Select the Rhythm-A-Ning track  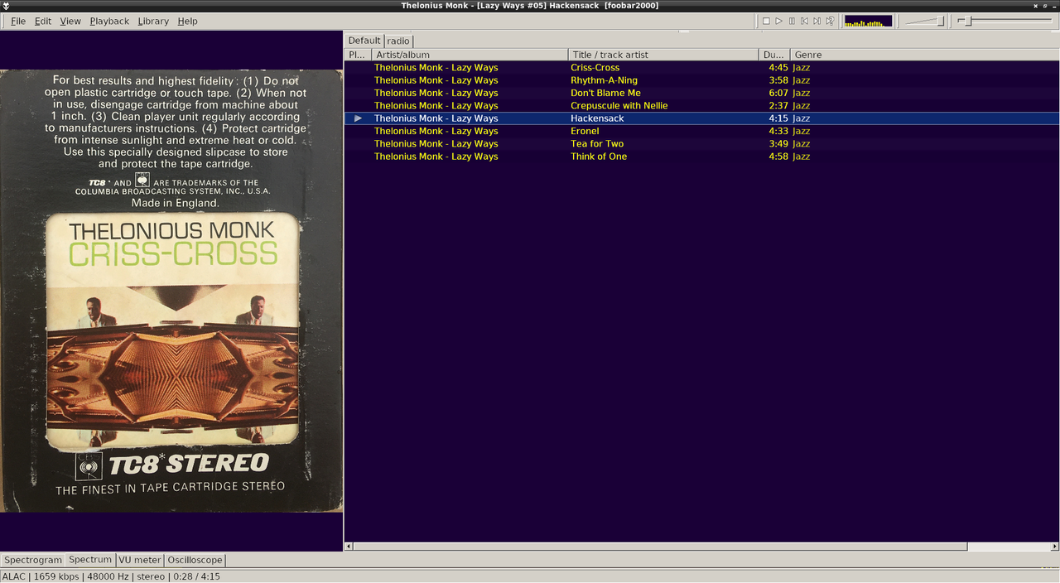(x=701, y=80)
